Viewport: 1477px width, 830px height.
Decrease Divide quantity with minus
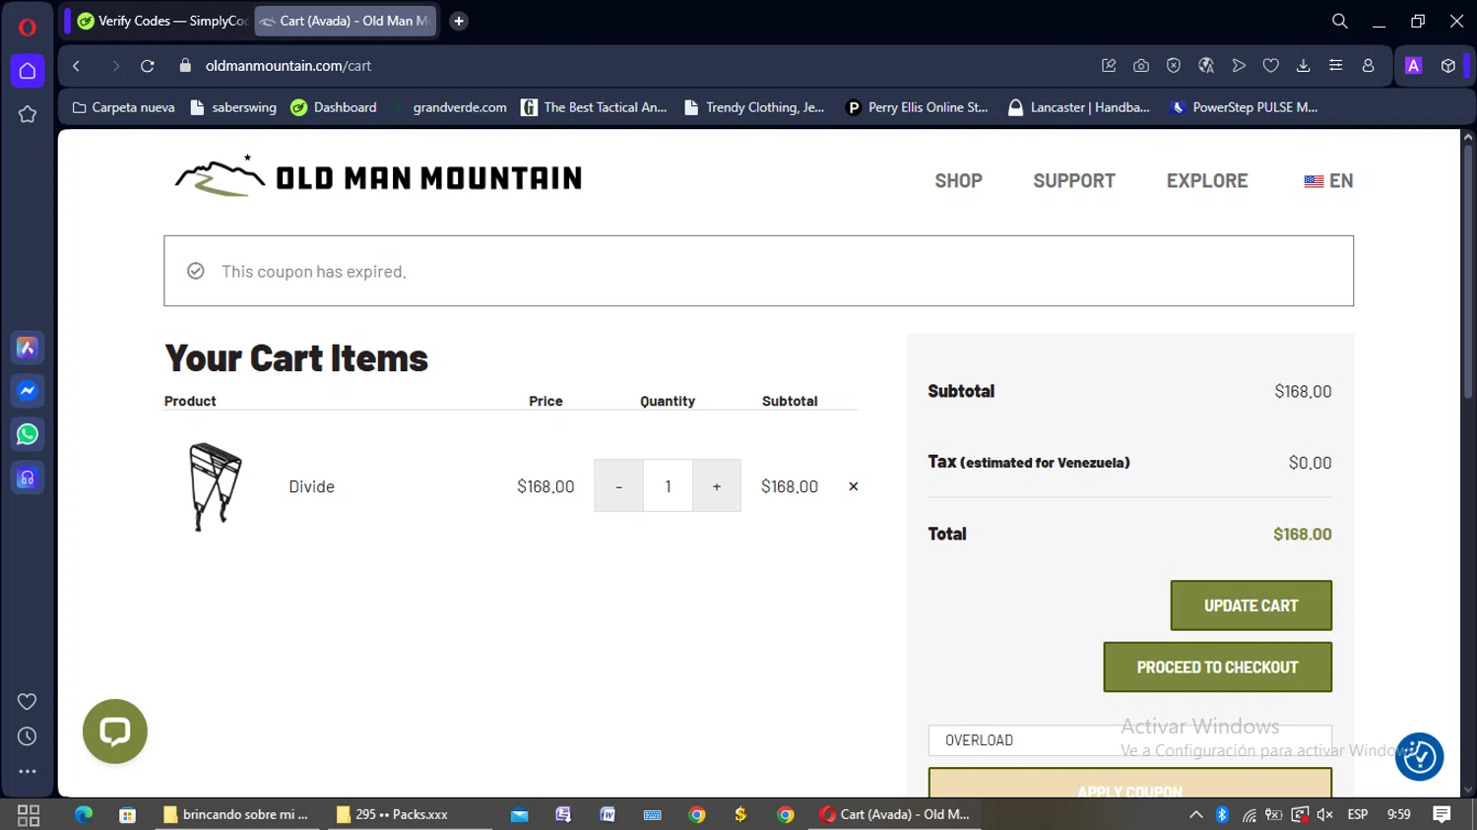618,486
